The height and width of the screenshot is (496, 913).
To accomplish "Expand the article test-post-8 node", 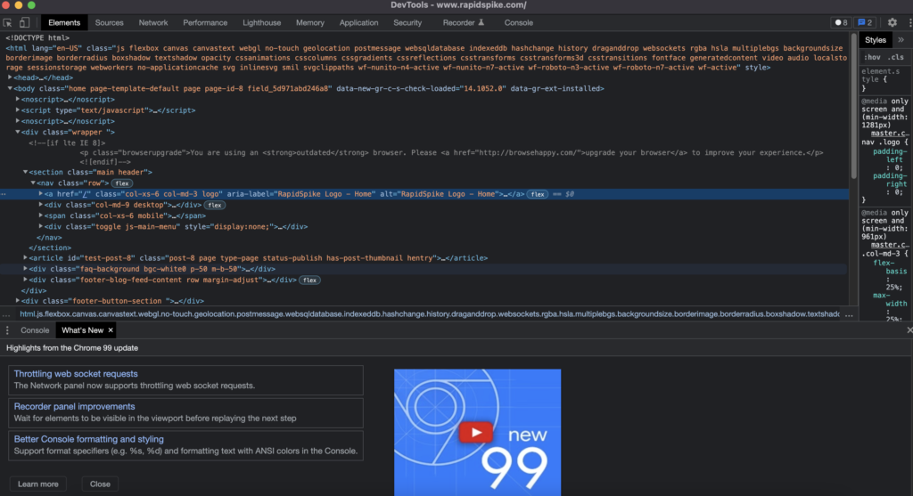I will pyautogui.click(x=25, y=258).
